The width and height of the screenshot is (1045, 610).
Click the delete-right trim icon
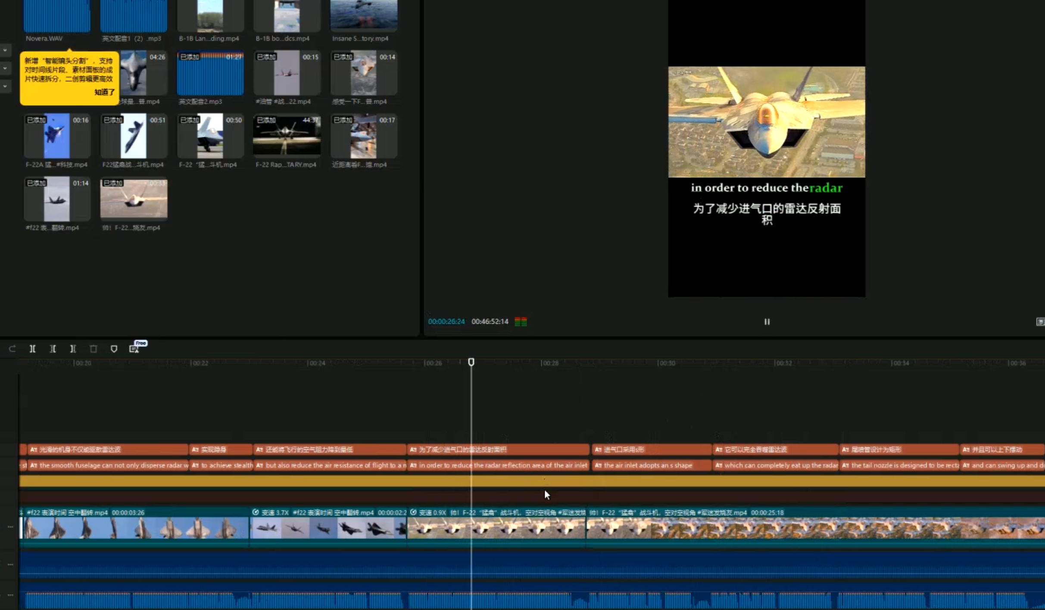73,349
